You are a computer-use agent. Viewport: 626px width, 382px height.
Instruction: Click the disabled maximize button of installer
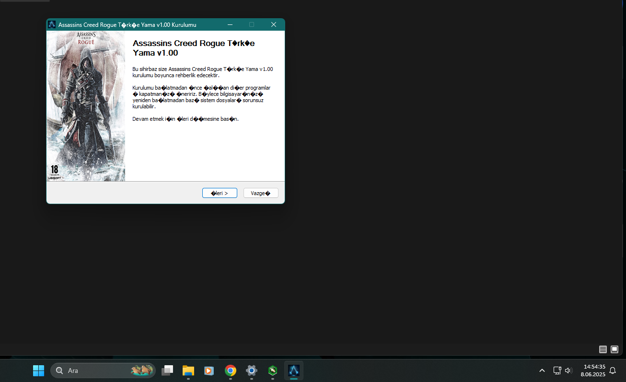click(x=252, y=24)
